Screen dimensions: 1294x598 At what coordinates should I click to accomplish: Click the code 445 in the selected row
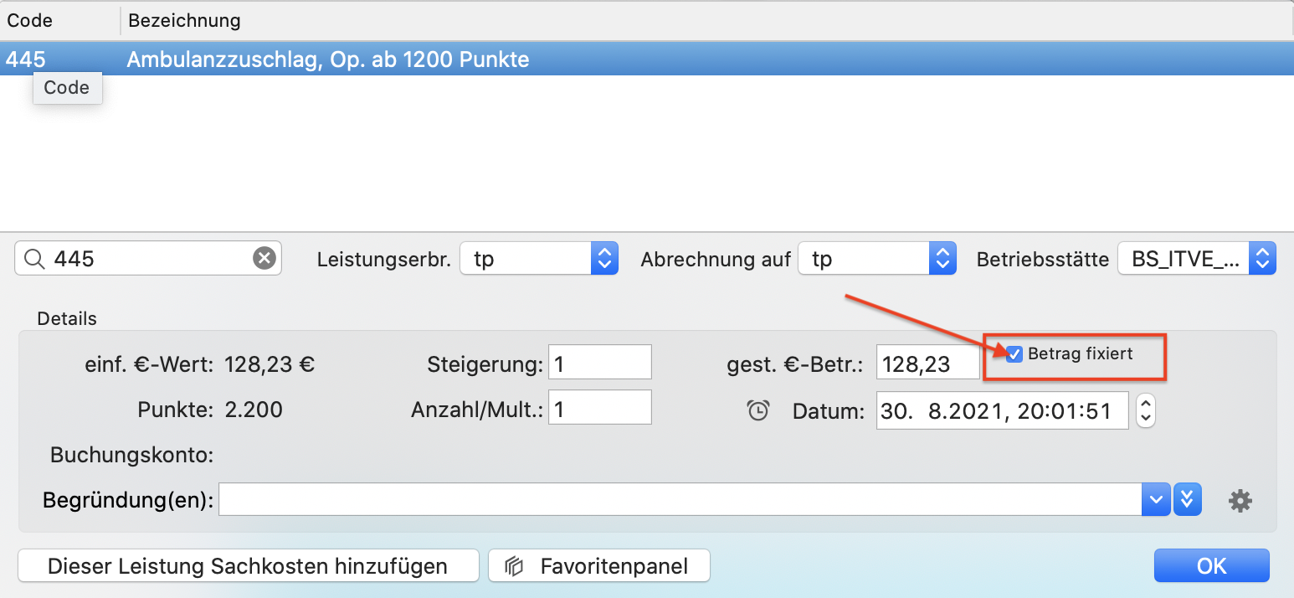pos(26,59)
